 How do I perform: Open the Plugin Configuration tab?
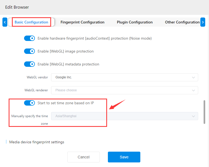[135, 22]
